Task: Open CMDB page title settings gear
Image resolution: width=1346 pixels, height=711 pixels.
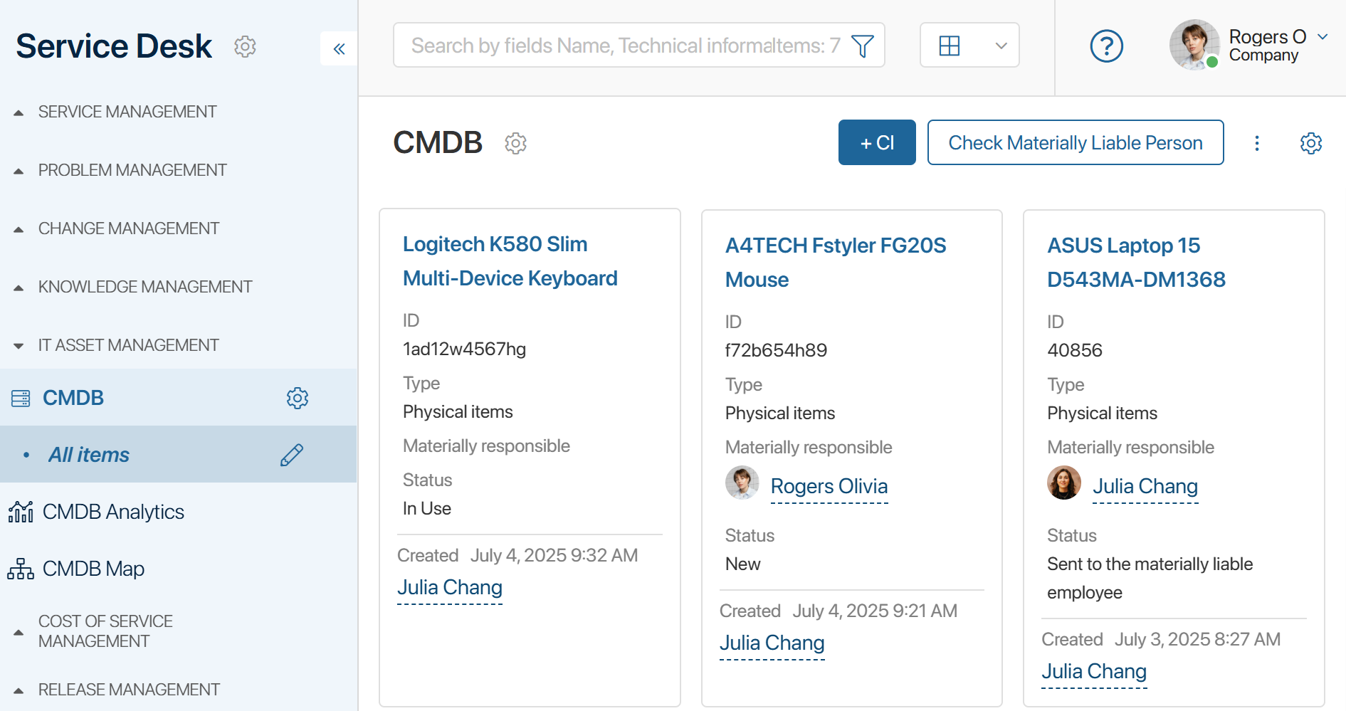Action: (515, 143)
